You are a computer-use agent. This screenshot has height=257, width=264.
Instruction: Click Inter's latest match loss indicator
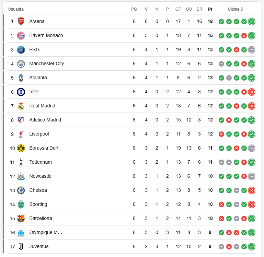[x=252, y=92]
